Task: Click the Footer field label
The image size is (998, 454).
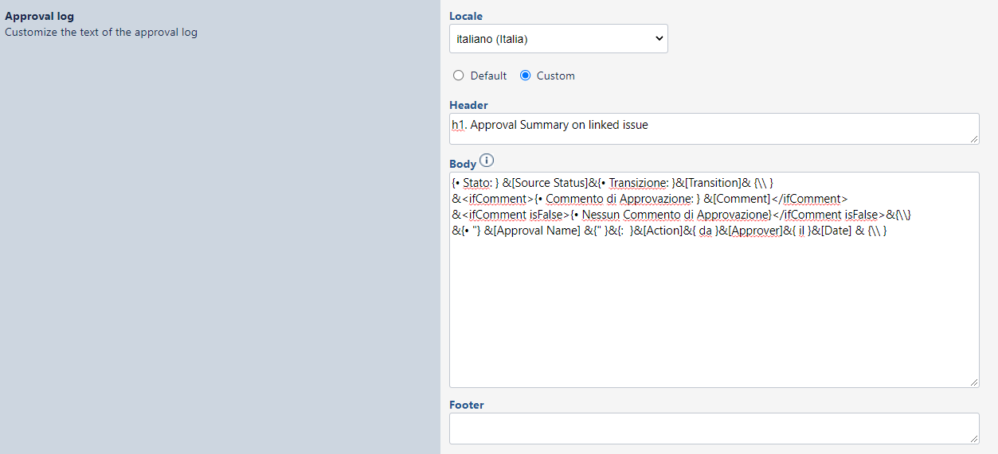Action: pyautogui.click(x=467, y=405)
